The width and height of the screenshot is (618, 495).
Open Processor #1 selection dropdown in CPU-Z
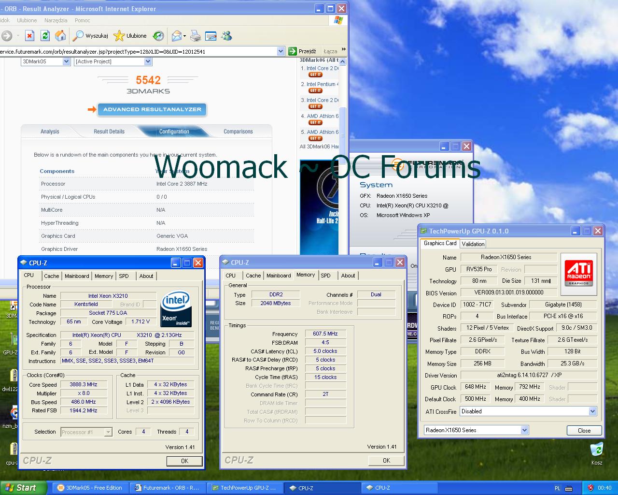coord(108,432)
